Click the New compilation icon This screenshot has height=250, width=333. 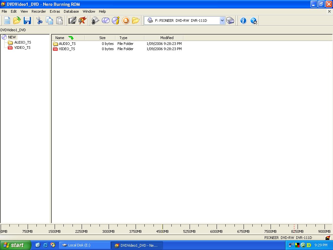pyautogui.click(x=7, y=21)
